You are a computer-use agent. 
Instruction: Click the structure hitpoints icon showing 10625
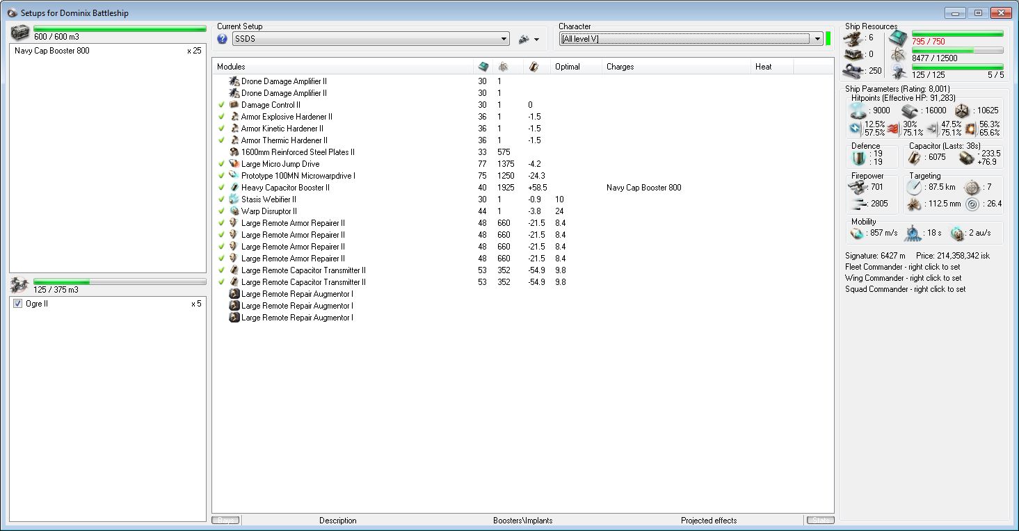point(961,111)
